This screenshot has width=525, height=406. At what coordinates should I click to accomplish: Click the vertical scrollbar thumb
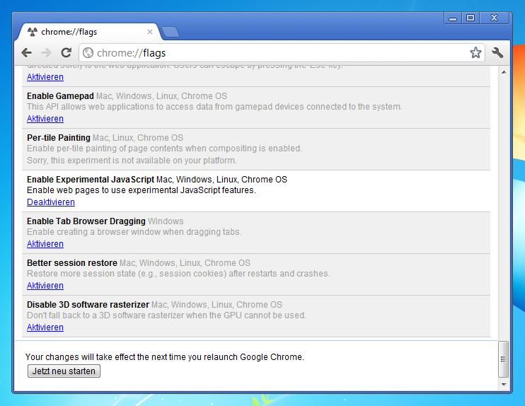(x=503, y=359)
